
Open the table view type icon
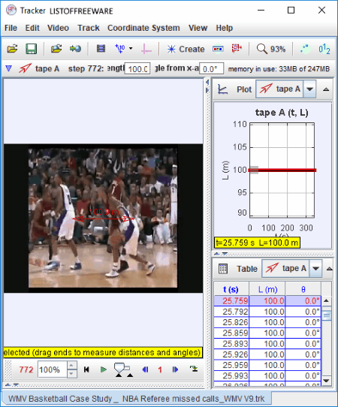click(223, 269)
